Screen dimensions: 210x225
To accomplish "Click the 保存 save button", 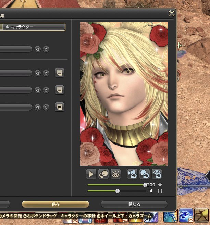I will pyautogui.click(x=55, y=204).
